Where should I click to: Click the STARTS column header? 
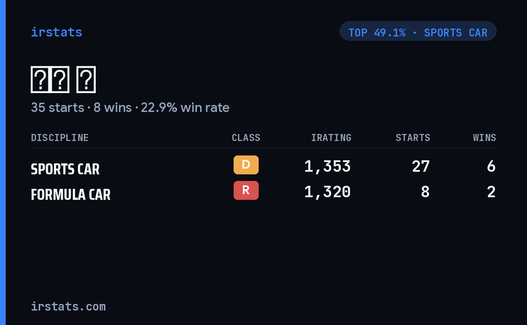click(x=413, y=138)
